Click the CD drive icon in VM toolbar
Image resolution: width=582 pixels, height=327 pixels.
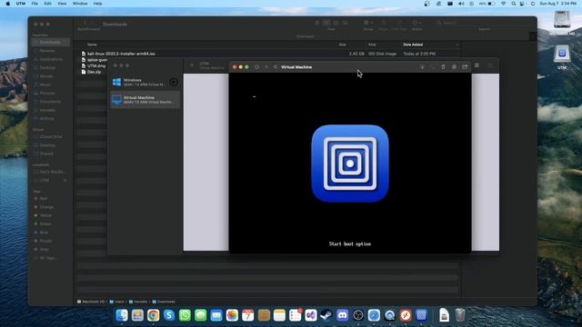click(x=454, y=67)
